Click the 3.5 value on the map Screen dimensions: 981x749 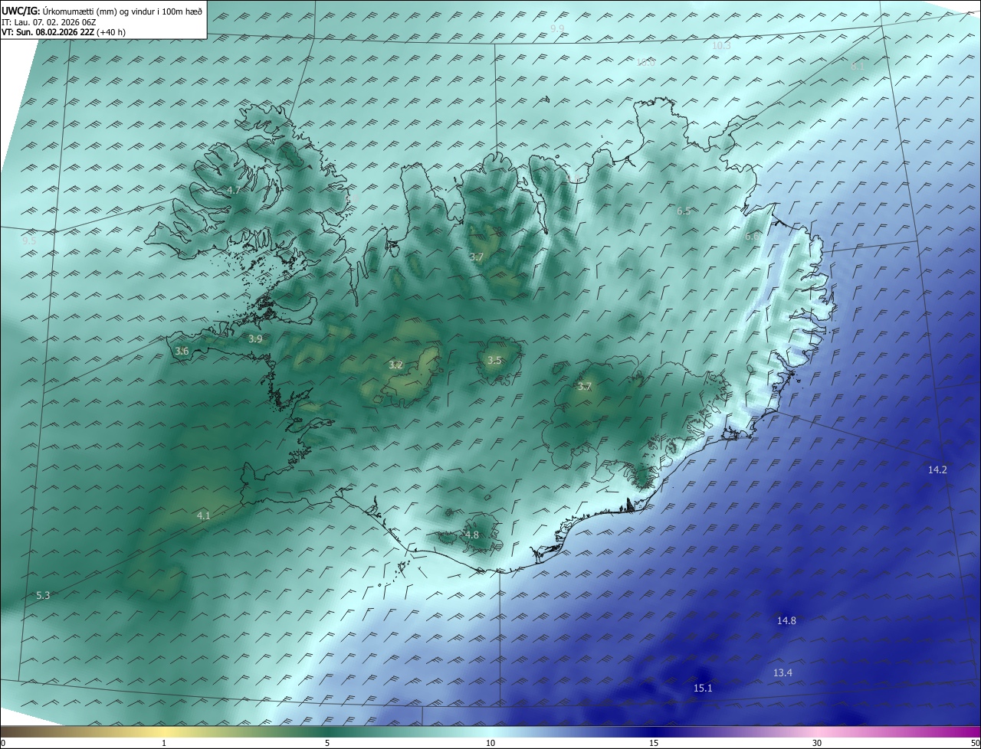click(494, 361)
